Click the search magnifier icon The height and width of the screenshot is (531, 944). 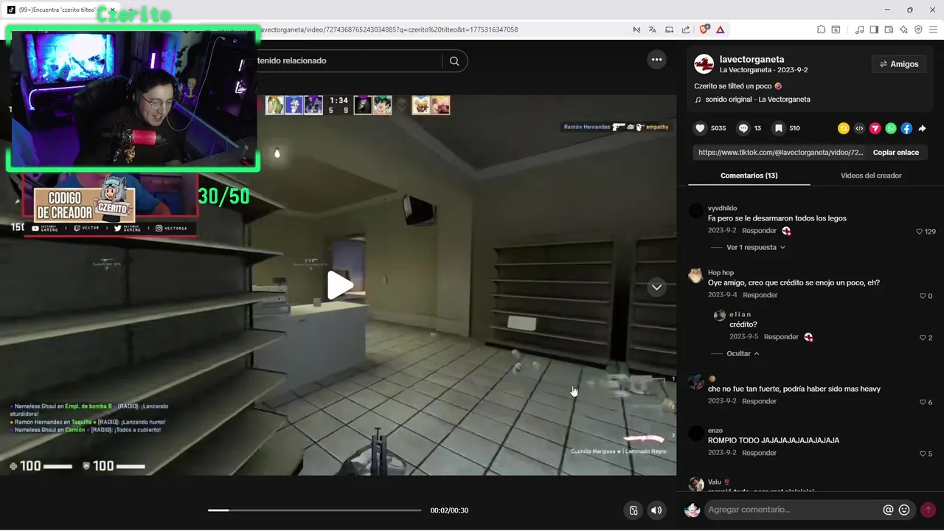coord(454,61)
